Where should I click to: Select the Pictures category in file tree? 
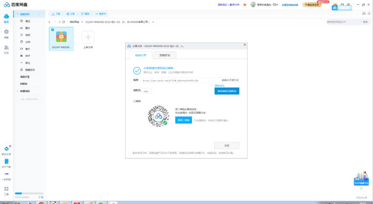coord(28,28)
